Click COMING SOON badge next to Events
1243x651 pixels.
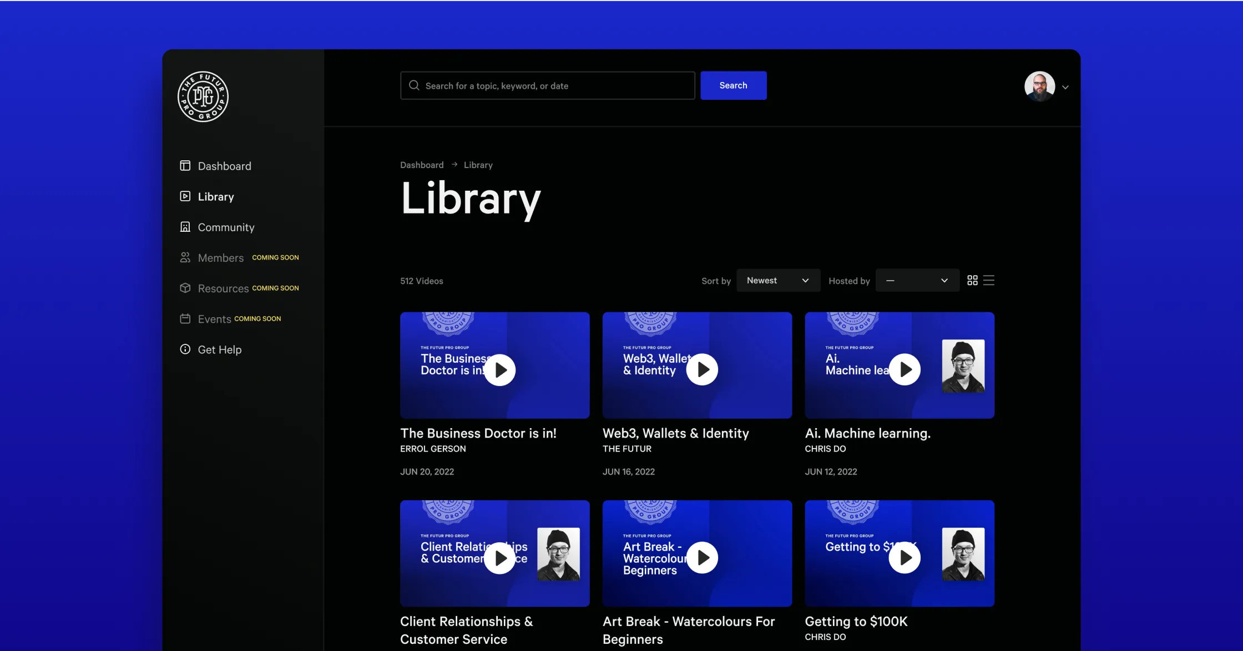coord(257,318)
